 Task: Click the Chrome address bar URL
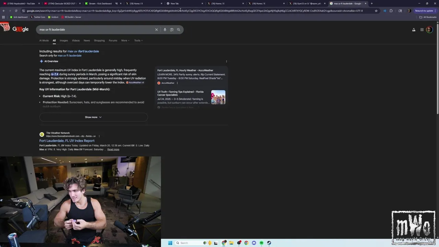pyautogui.click(x=195, y=11)
